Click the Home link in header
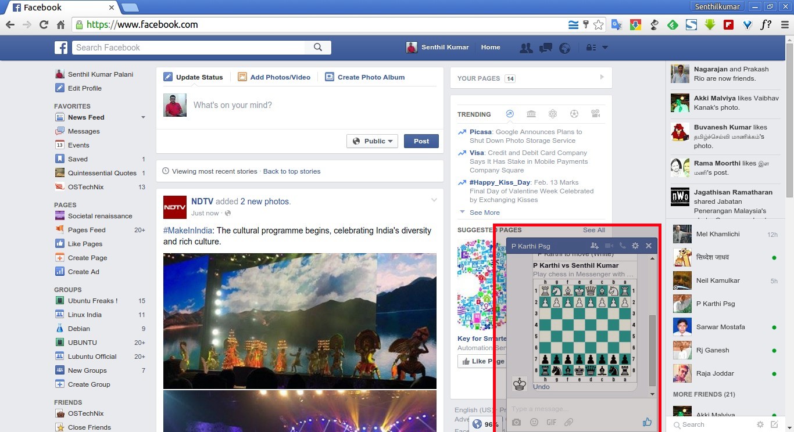Screen dimensions: 794x432 tap(491, 48)
